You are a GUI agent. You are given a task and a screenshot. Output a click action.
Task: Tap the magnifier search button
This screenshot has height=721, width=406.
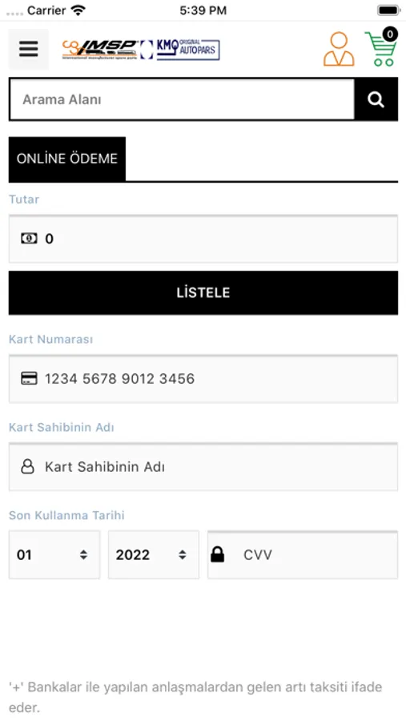376,99
